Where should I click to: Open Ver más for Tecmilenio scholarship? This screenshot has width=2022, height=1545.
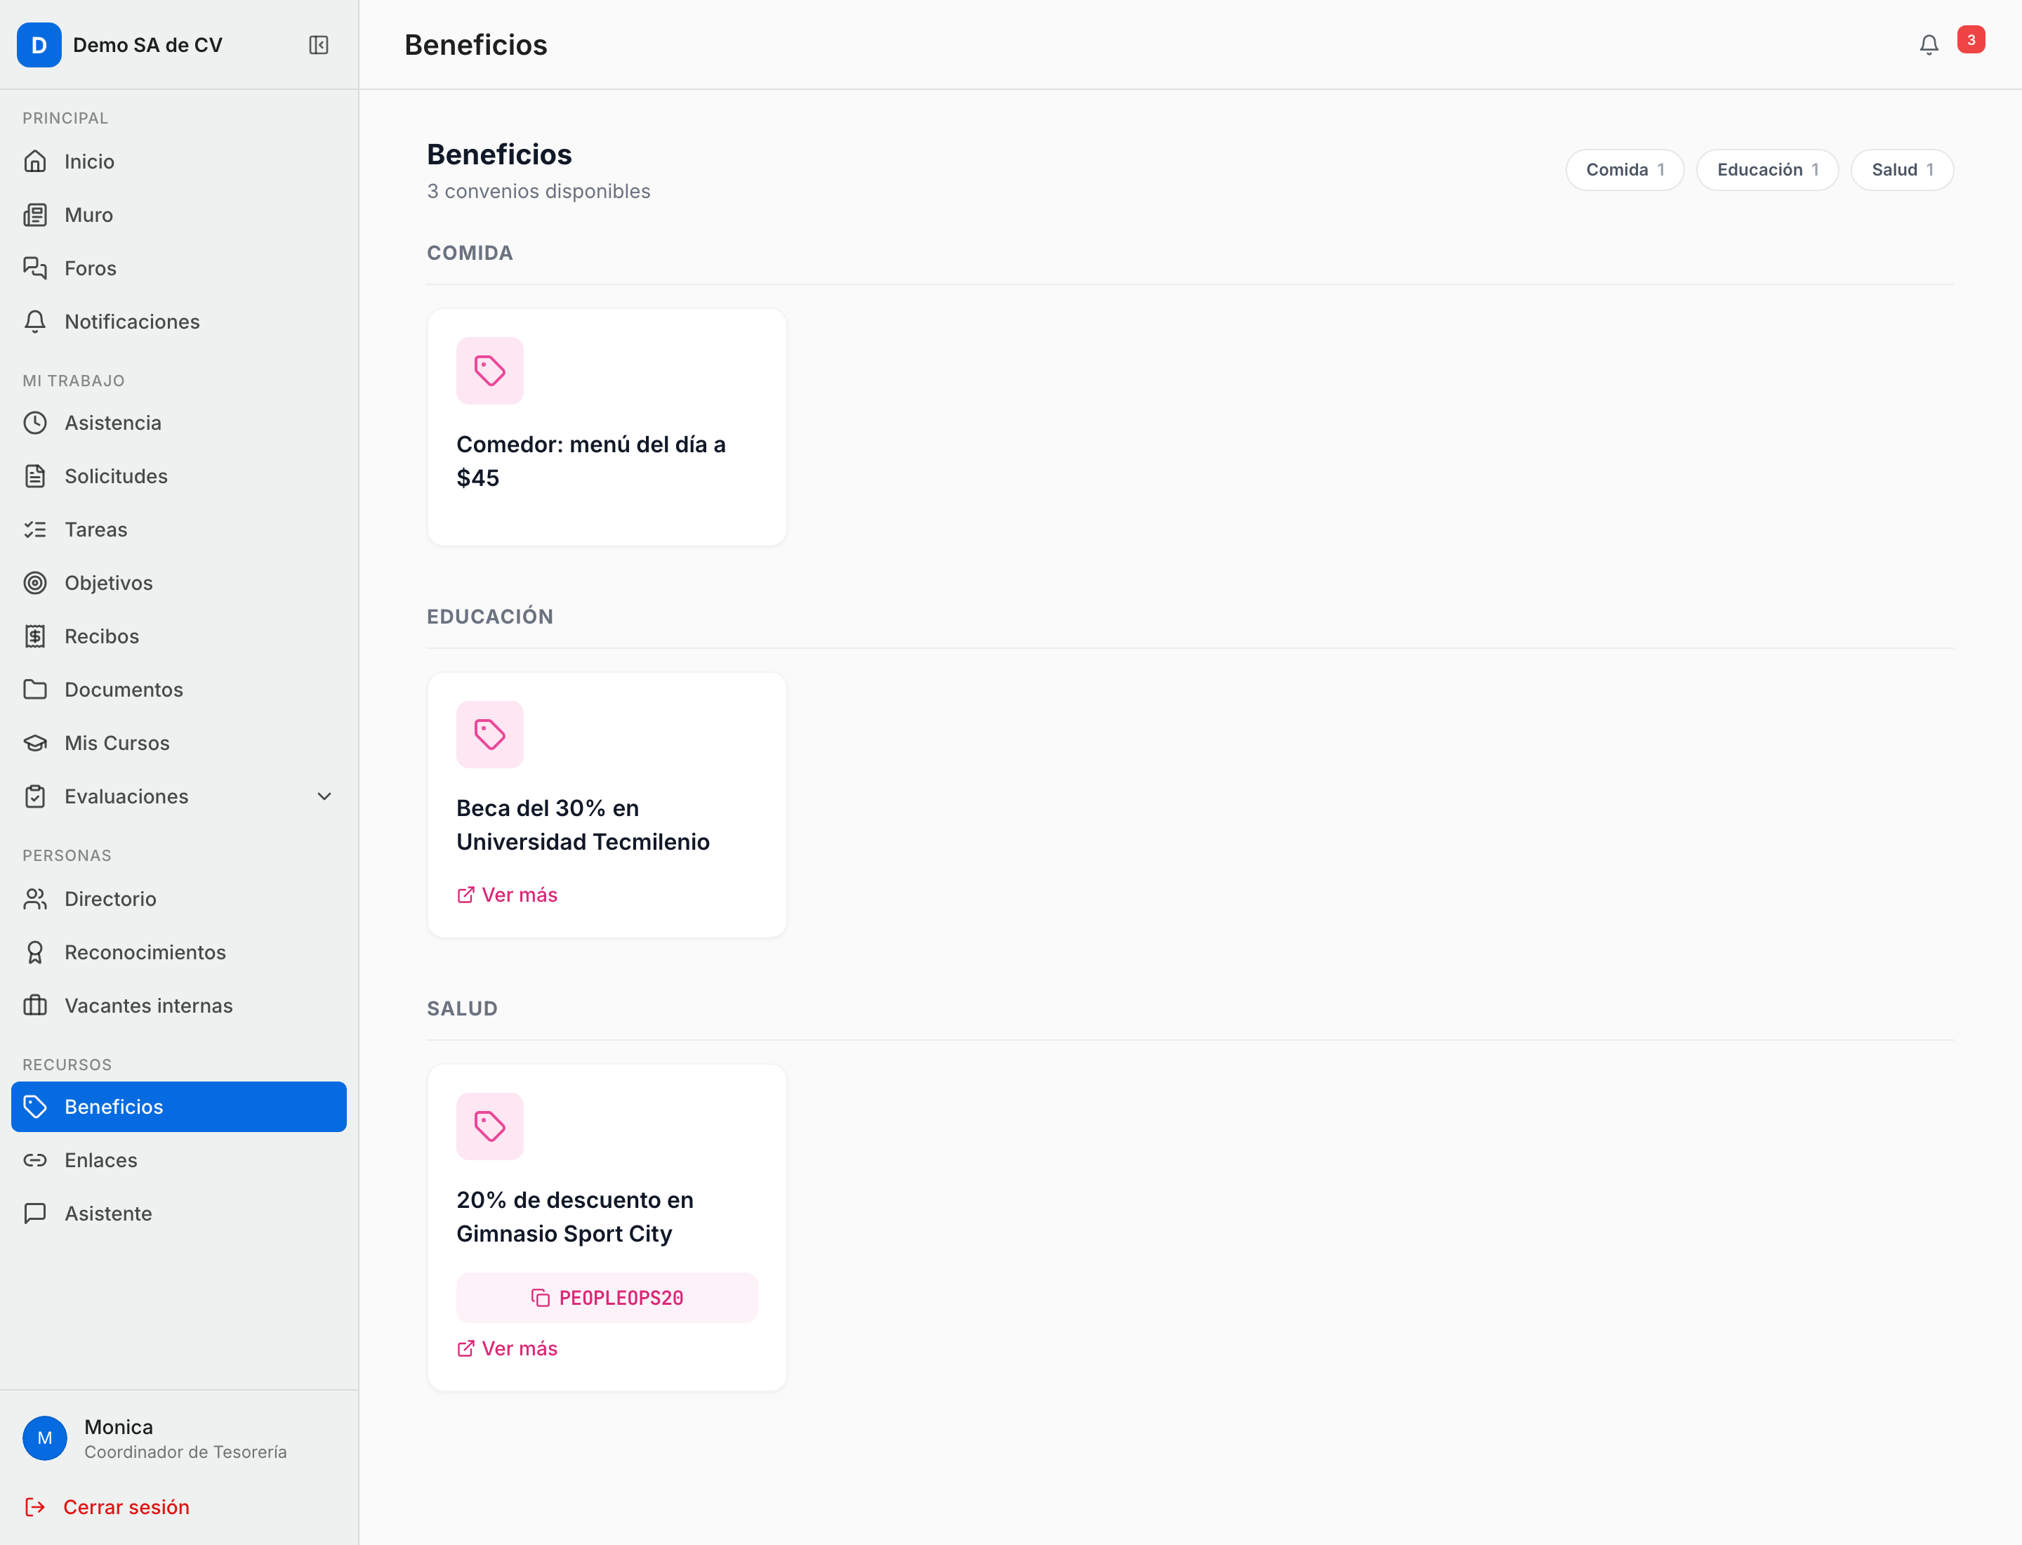pyautogui.click(x=507, y=895)
